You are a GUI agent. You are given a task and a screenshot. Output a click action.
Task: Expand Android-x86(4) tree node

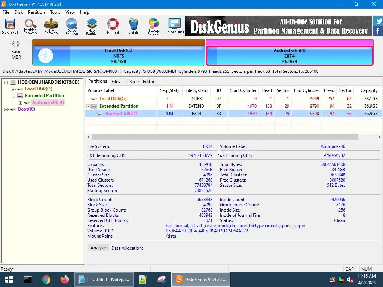tap(20, 103)
